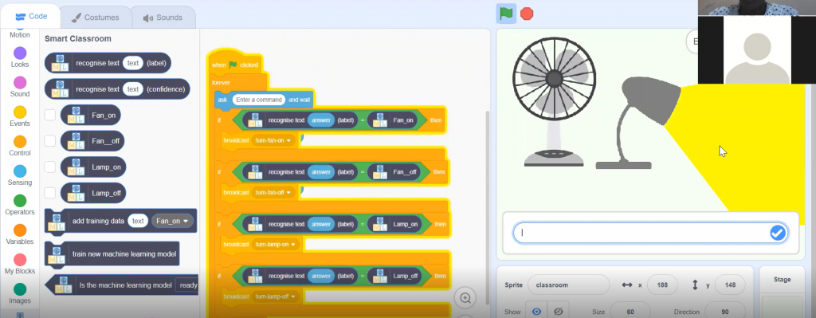Select the Events block category
Viewport: 816px width, 318px height.
point(20,117)
